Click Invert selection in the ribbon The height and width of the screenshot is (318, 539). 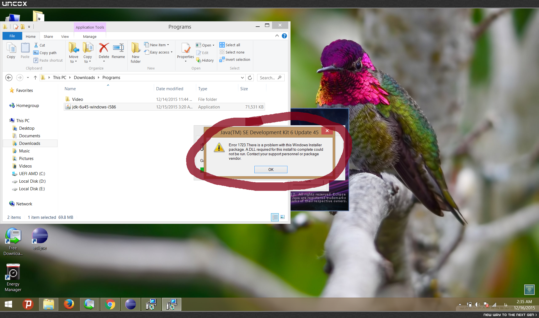click(x=235, y=59)
